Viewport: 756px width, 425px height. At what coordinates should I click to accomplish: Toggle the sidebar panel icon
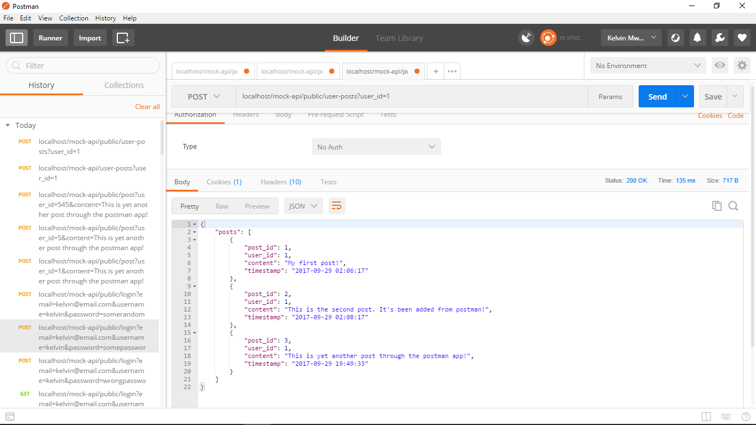tap(17, 38)
